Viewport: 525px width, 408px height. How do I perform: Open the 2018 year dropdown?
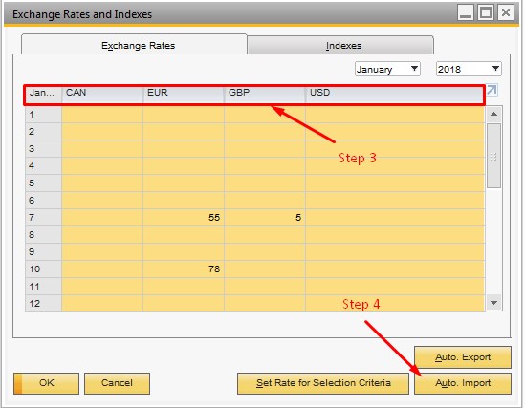point(469,69)
